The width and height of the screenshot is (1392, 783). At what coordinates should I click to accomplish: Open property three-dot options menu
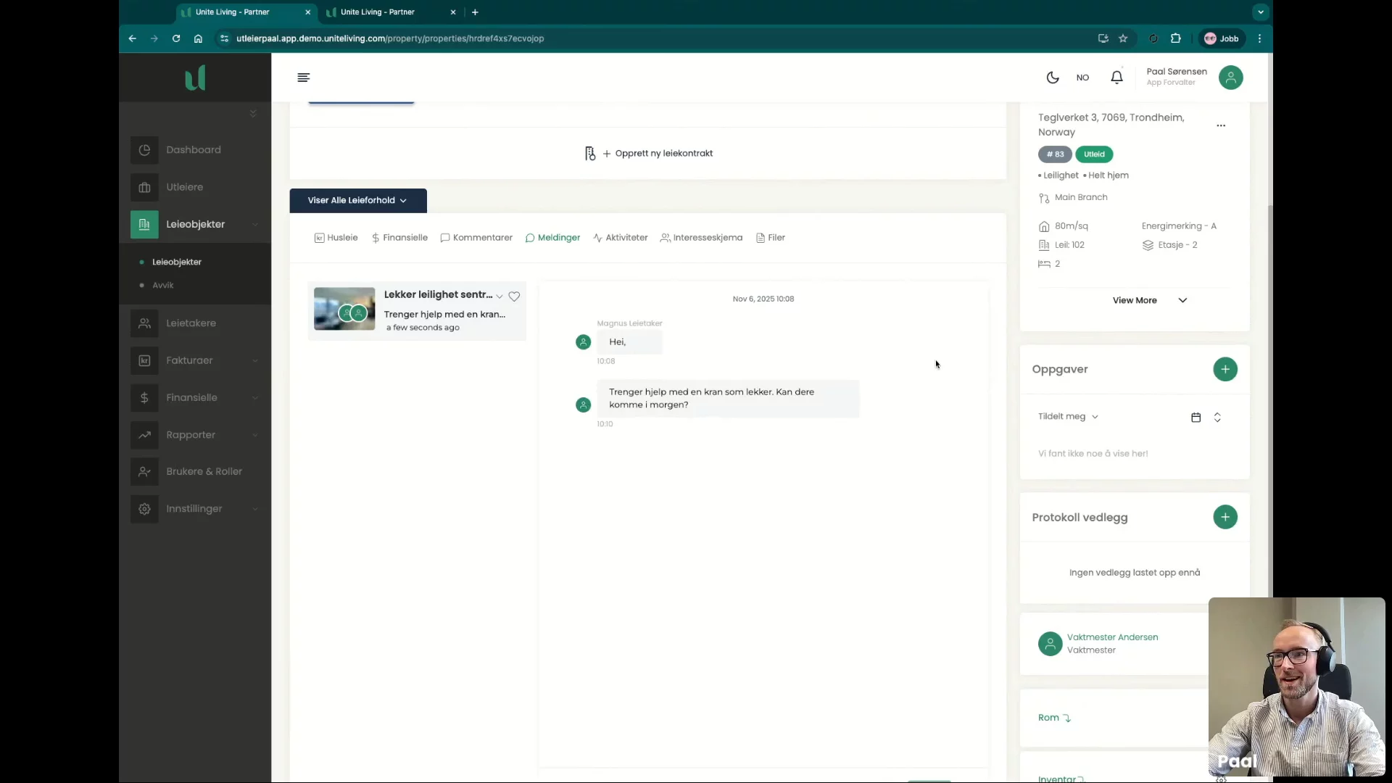1221,125
